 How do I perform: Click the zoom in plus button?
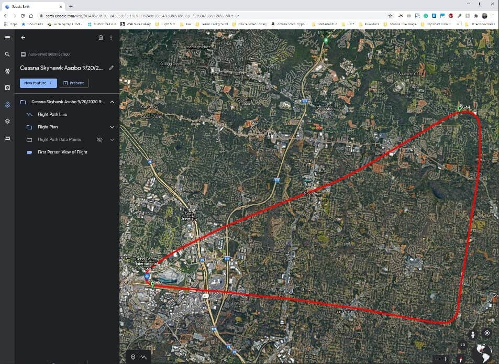click(446, 359)
